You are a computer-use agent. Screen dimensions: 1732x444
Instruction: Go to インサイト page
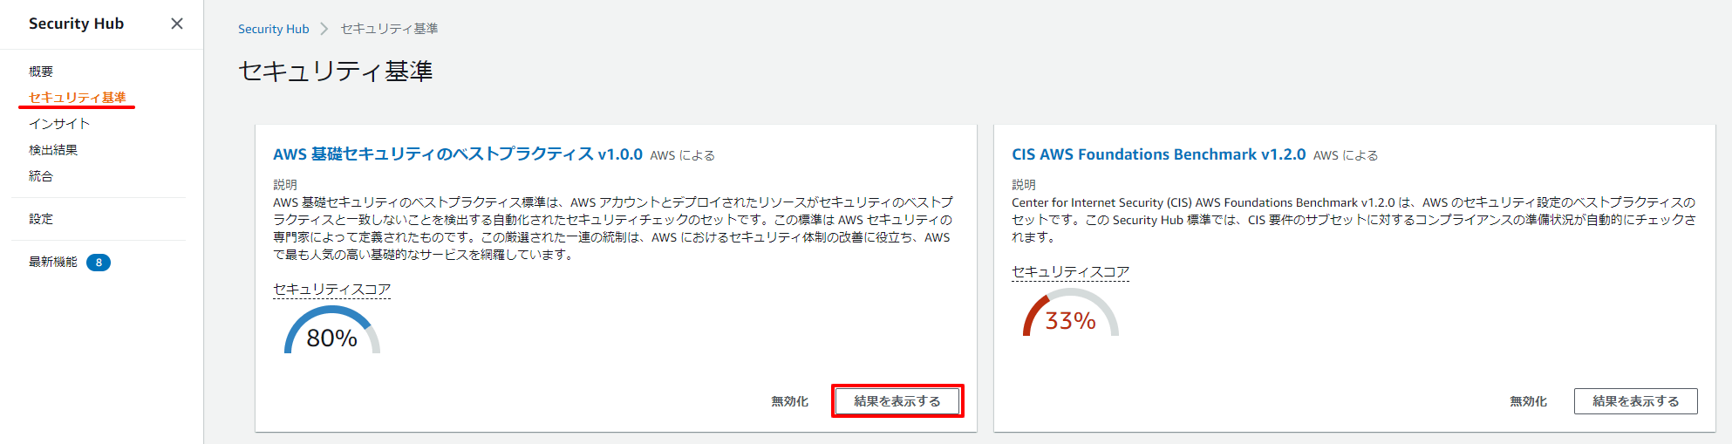[x=59, y=124]
